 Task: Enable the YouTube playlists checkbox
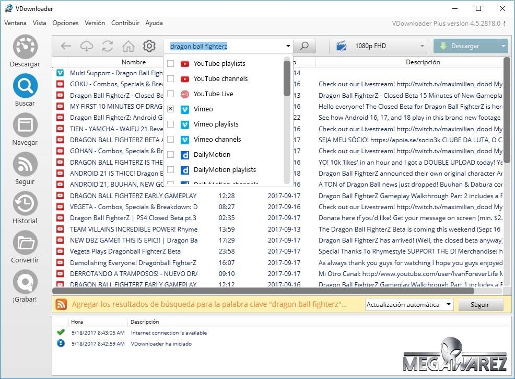click(x=170, y=63)
